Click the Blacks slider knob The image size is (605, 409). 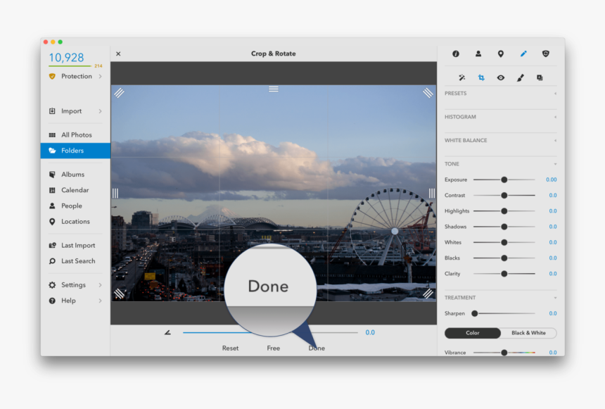pos(504,258)
